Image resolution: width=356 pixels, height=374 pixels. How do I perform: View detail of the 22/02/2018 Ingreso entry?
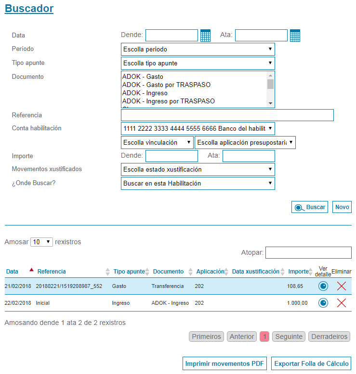tap(323, 303)
